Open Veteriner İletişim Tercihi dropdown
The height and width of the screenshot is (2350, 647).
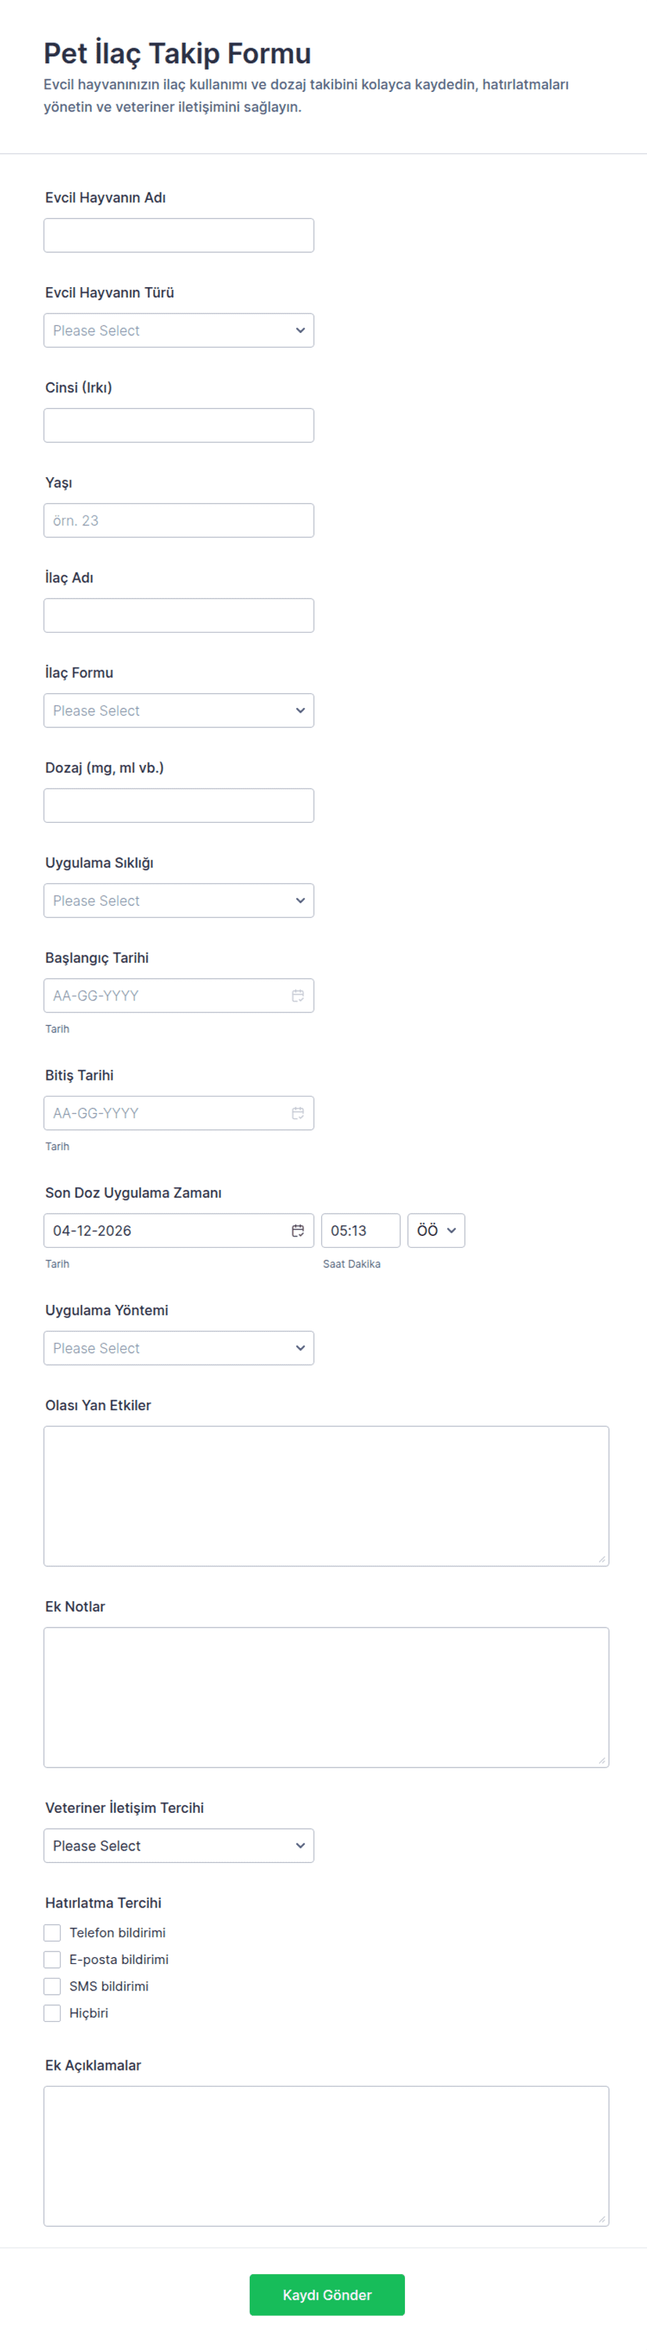[x=179, y=1846]
